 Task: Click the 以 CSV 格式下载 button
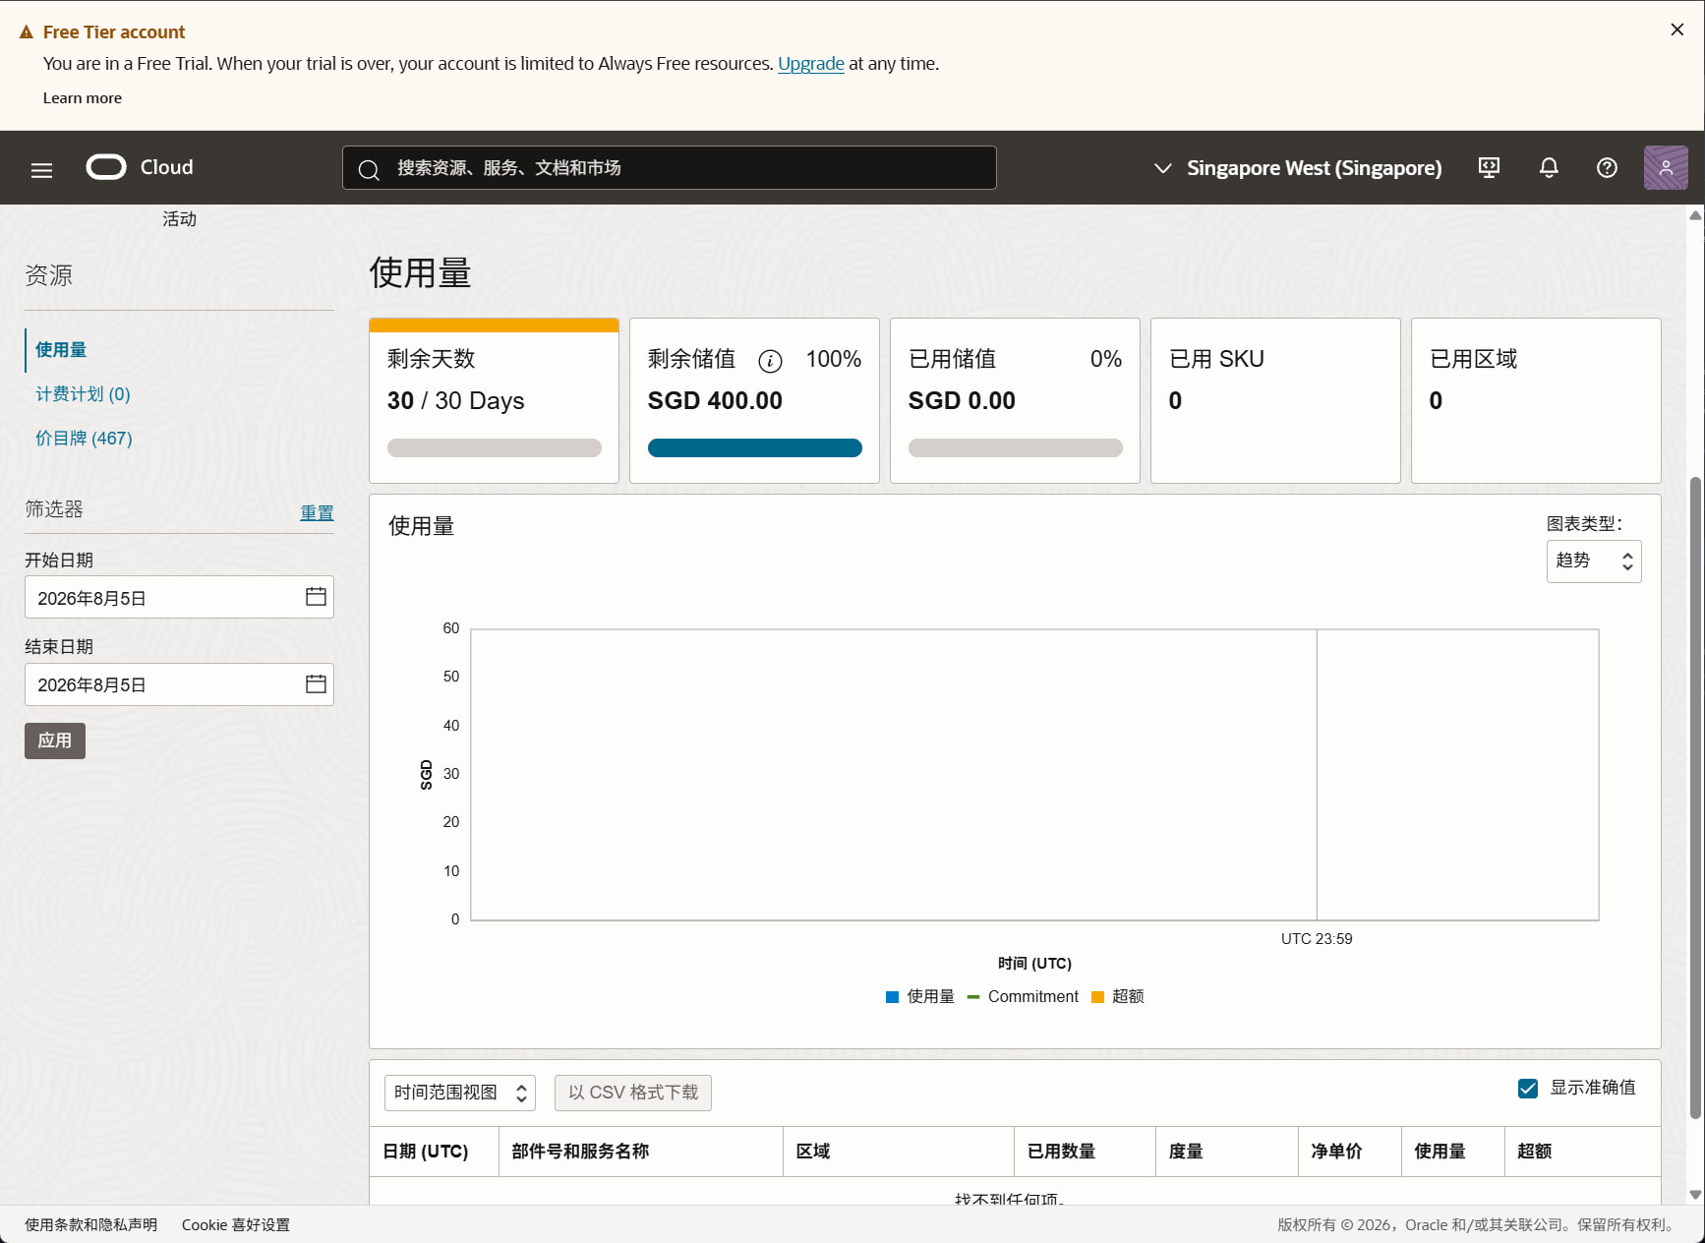pyautogui.click(x=632, y=1093)
